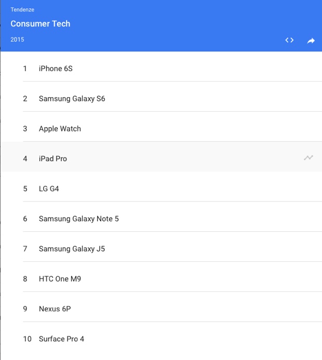Open the Samsung Galaxy S6 entry
The height and width of the screenshot is (360, 322).
click(72, 99)
